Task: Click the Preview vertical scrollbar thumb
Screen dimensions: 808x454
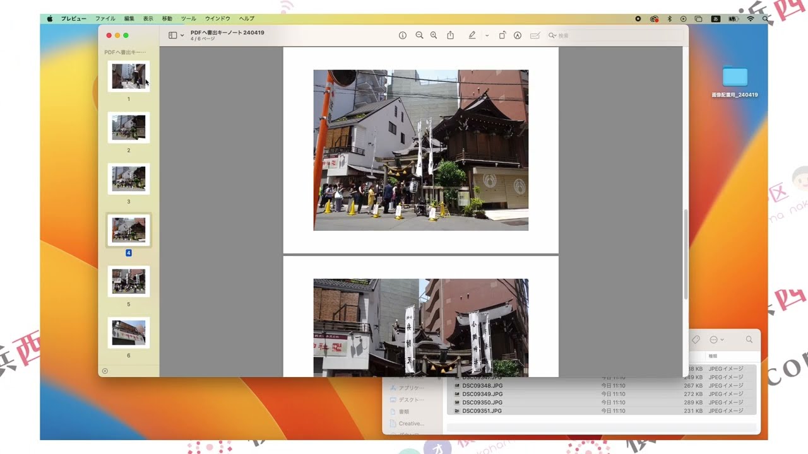Action: [686, 254]
